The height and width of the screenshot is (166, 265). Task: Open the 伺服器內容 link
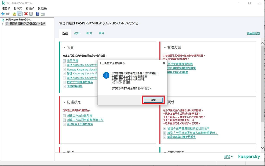(x=253, y=33)
